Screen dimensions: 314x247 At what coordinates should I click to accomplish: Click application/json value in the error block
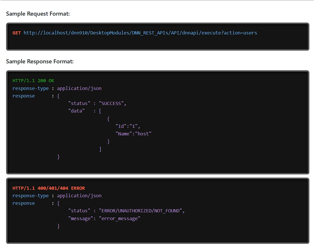pyautogui.click(x=79, y=196)
